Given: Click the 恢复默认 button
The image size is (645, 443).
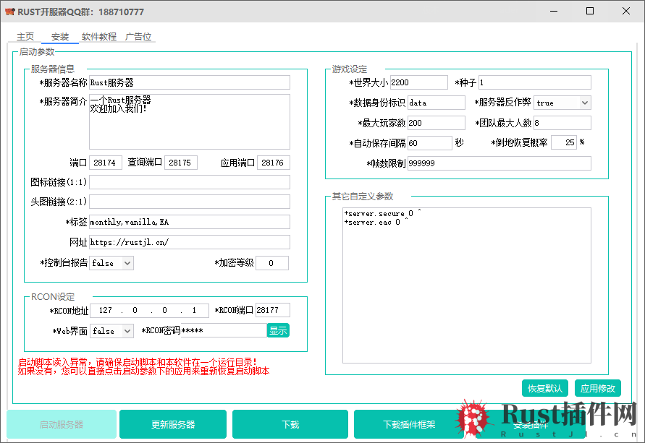Looking at the screenshot, I should click(545, 388).
